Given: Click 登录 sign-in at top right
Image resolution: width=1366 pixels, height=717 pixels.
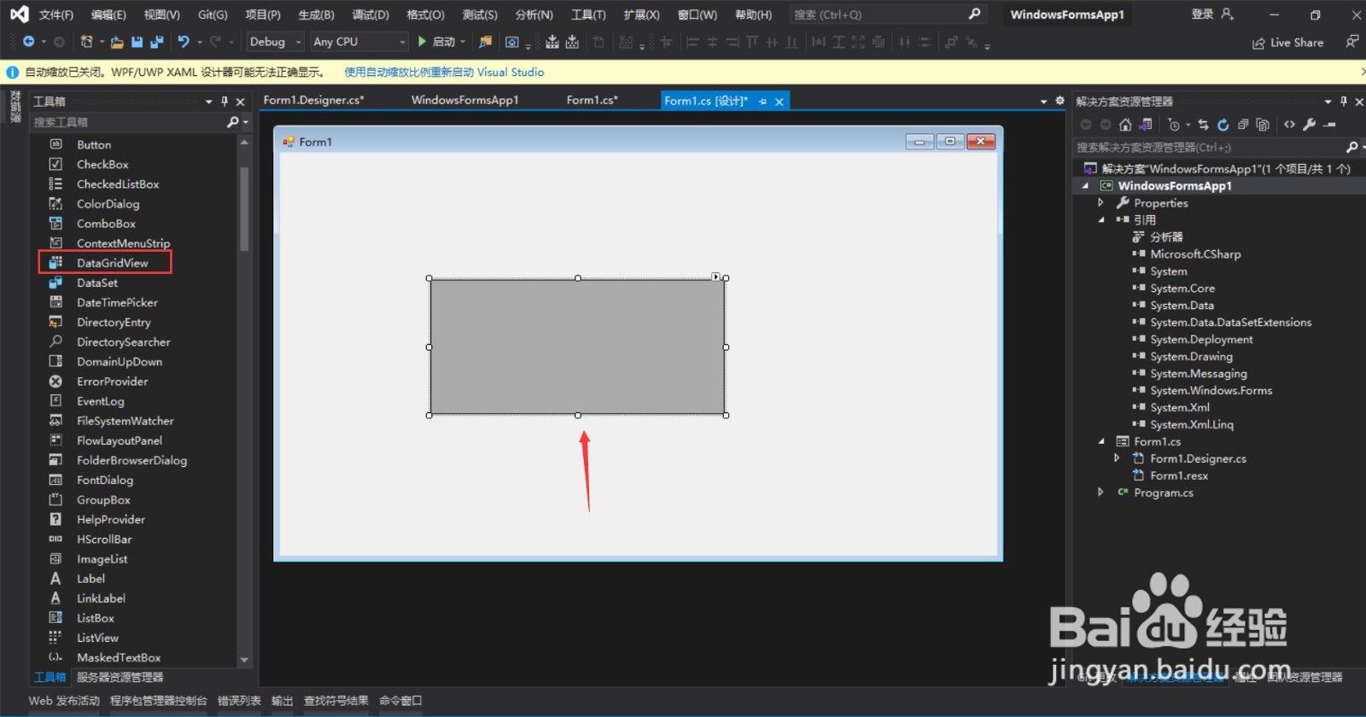Looking at the screenshot, I should [x=1202, y=15].
